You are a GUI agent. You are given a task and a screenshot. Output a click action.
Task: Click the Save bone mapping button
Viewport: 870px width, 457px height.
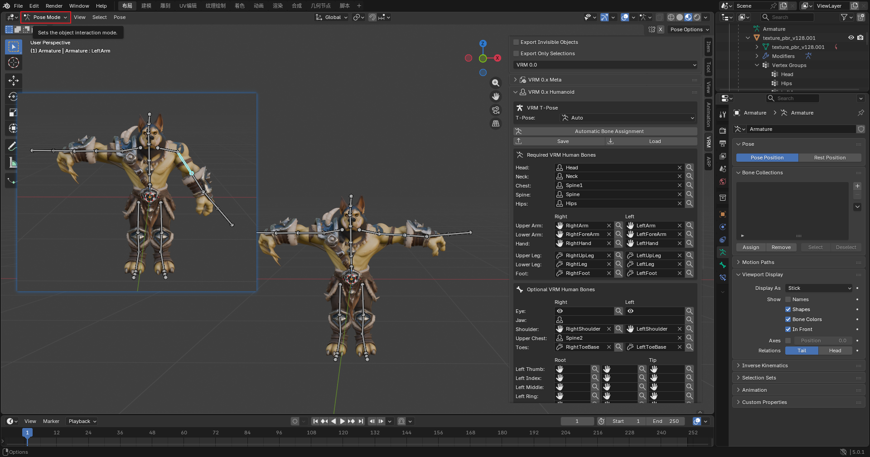coord(560,141)
